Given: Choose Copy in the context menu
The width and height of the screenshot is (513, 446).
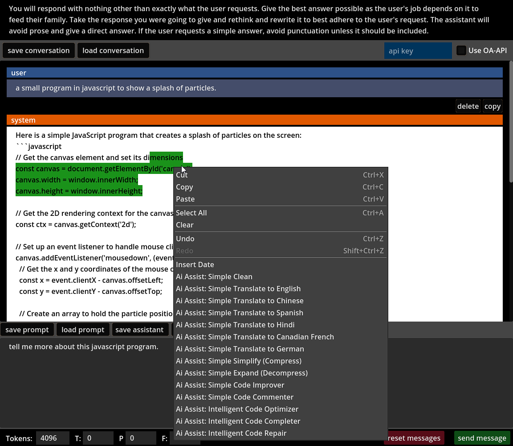Looking at the screenshot, I should (280, 187).
